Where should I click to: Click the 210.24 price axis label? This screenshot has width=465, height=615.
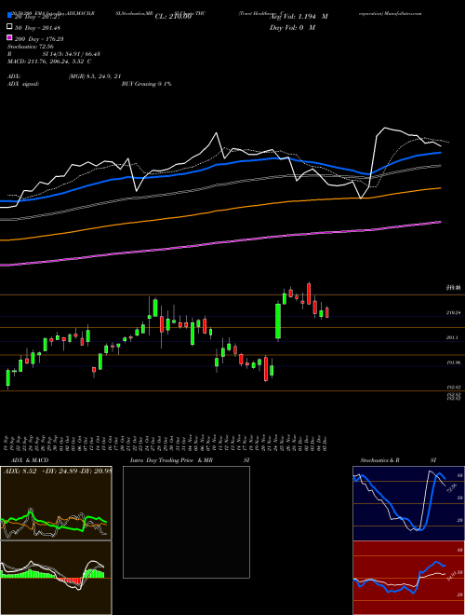click(x=454, y=312)
